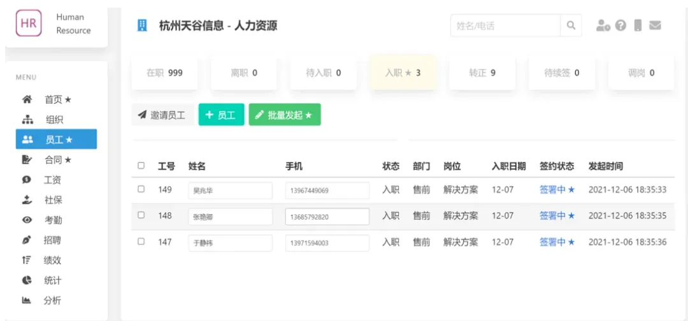Viewport: 688px width, 321px height.
Task: Click the analysis area chart icon
Action: [27, 301]
